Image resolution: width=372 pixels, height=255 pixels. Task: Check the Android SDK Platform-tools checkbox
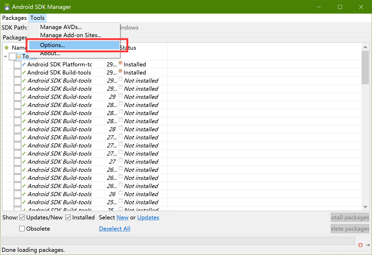click(18, 65)
